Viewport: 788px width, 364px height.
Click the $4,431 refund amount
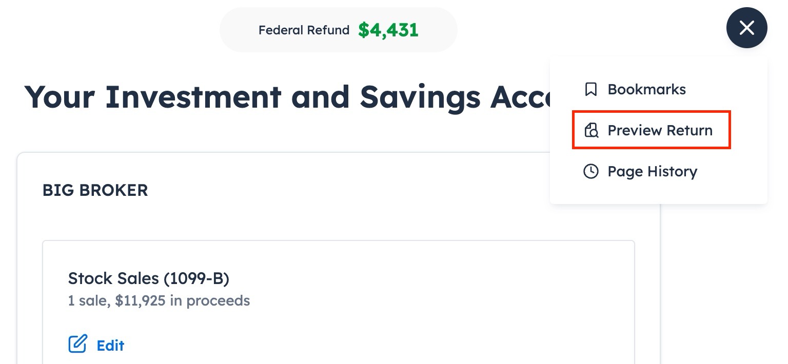coord(388,30)
